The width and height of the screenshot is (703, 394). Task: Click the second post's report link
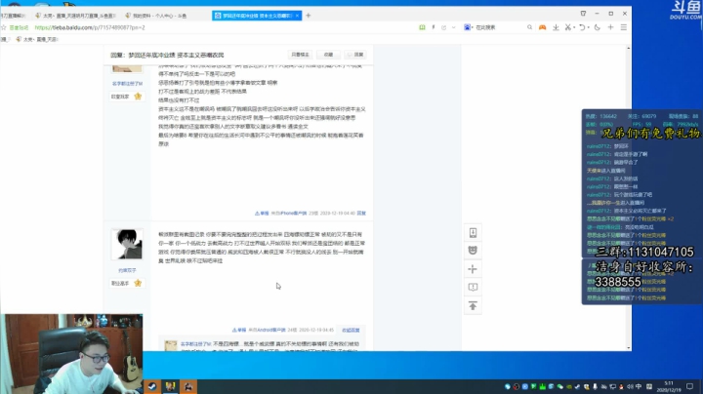coord(239,330)
